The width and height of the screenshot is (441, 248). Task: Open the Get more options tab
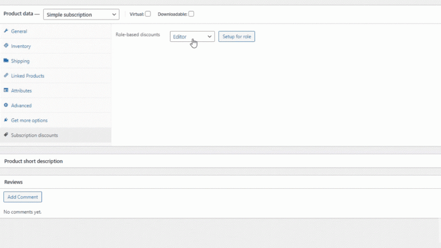[56, 121]
